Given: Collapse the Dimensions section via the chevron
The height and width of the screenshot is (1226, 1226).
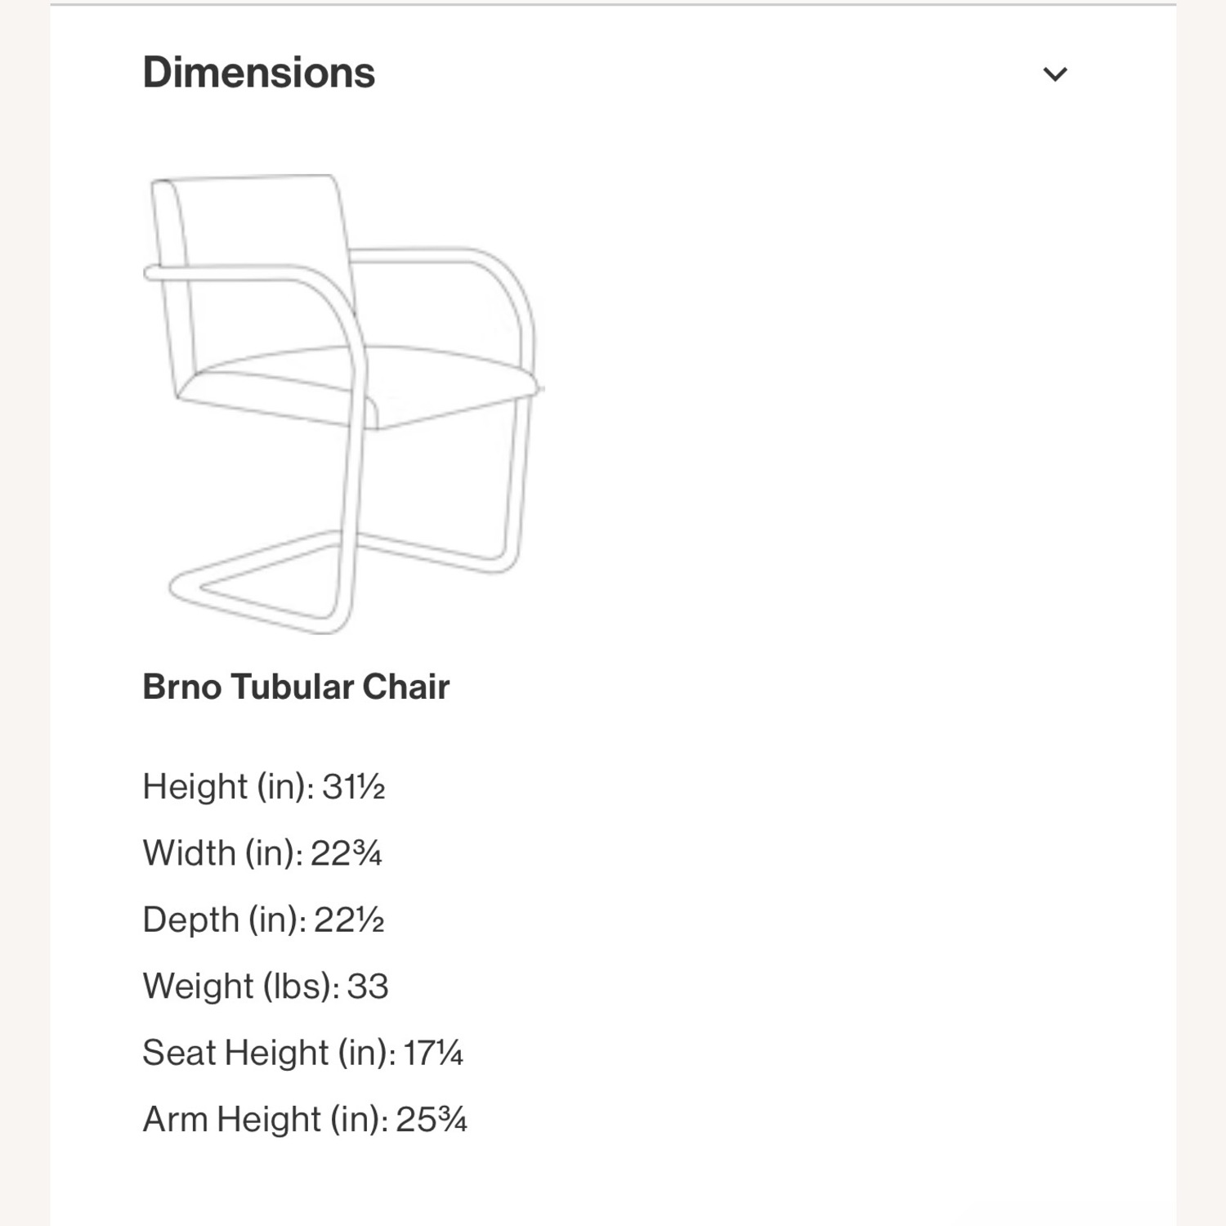Looking at the screenshot, I should pos(1056,75).
